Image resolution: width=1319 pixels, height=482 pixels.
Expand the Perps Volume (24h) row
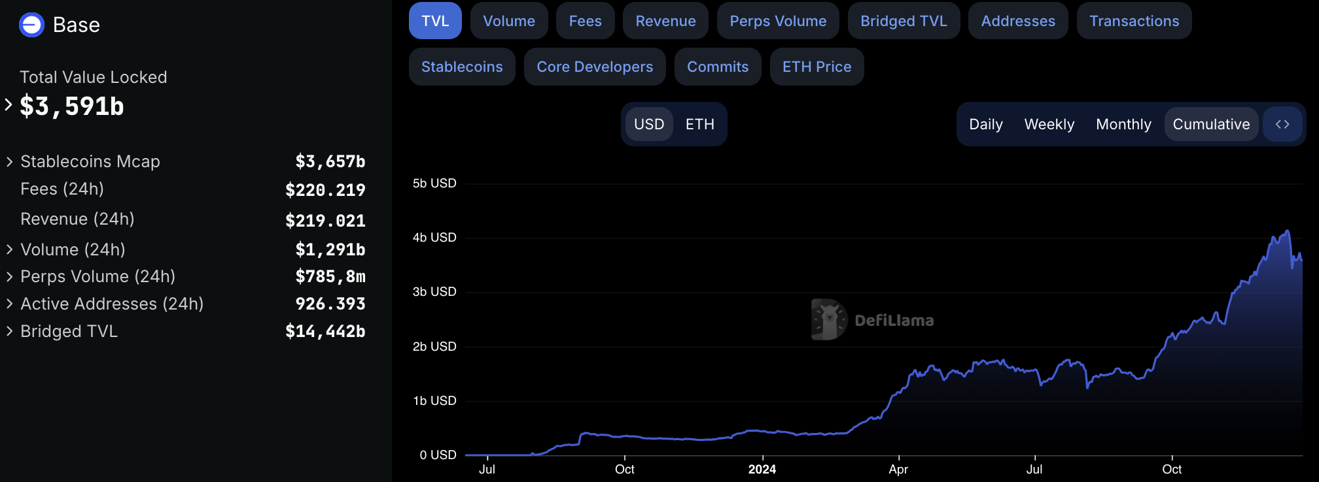[9, 276]
